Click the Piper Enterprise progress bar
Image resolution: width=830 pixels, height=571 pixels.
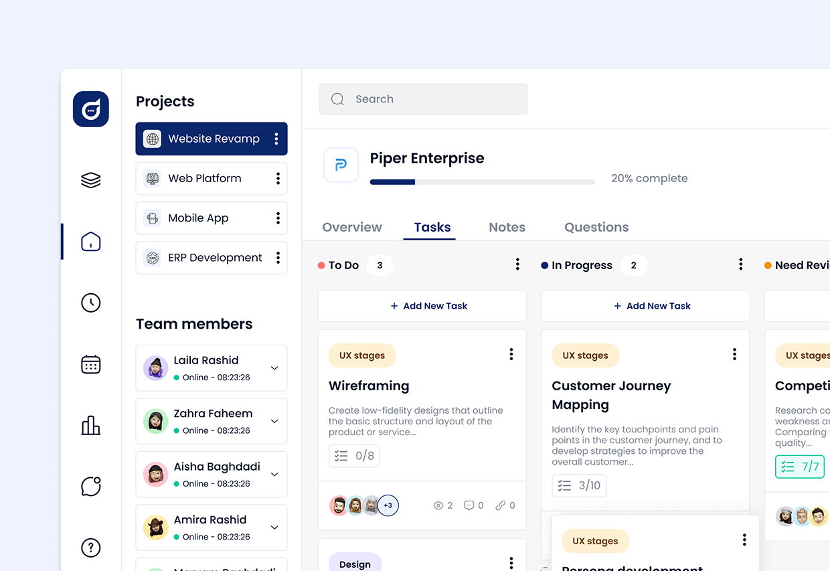[x=482, y=181]
